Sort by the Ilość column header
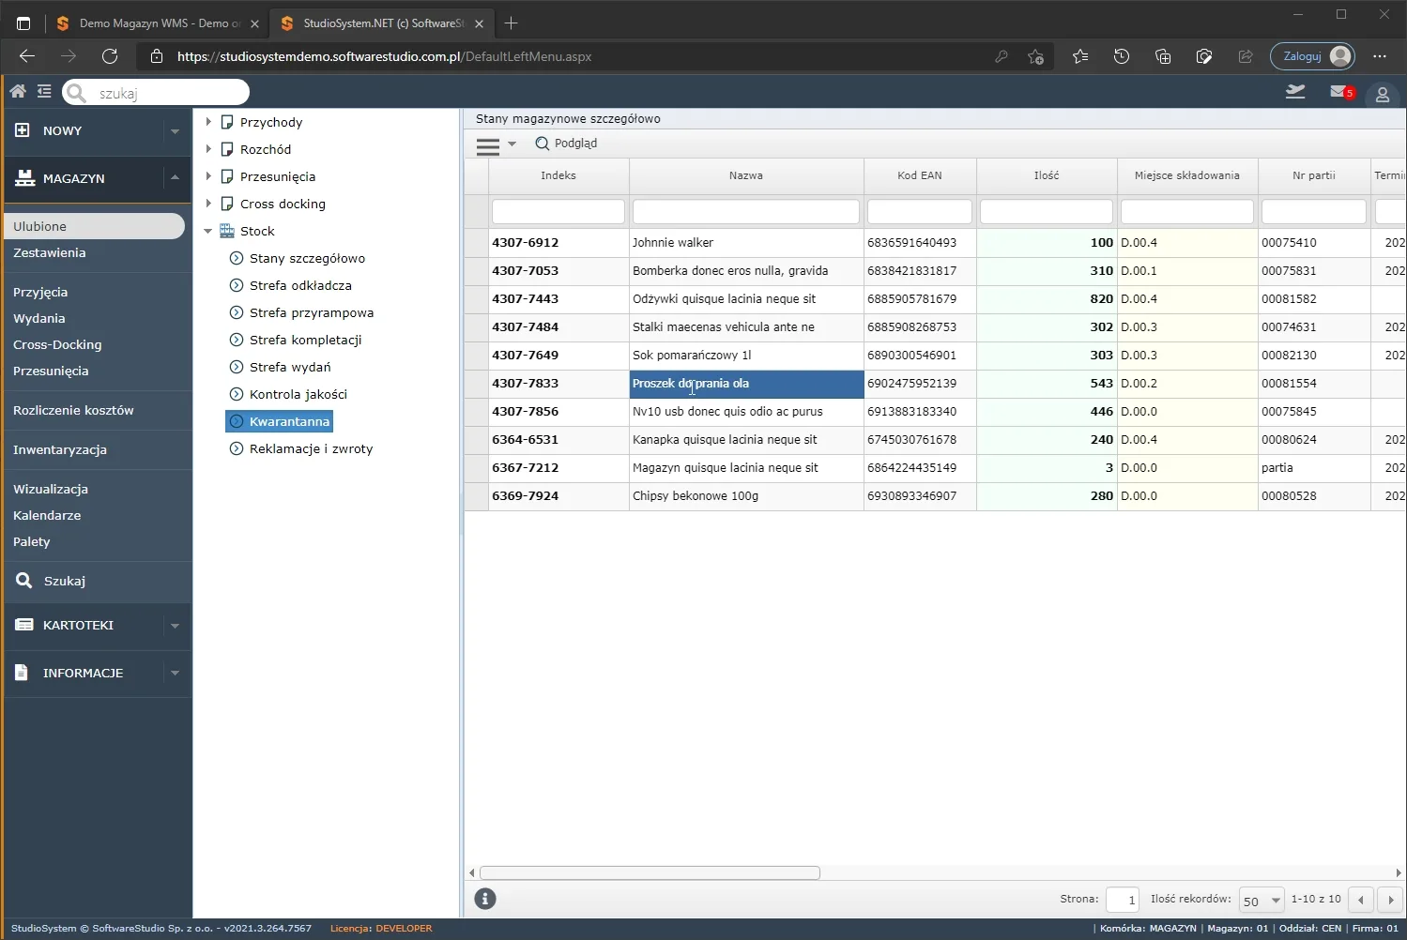1407x940 pixels. 1047,175
